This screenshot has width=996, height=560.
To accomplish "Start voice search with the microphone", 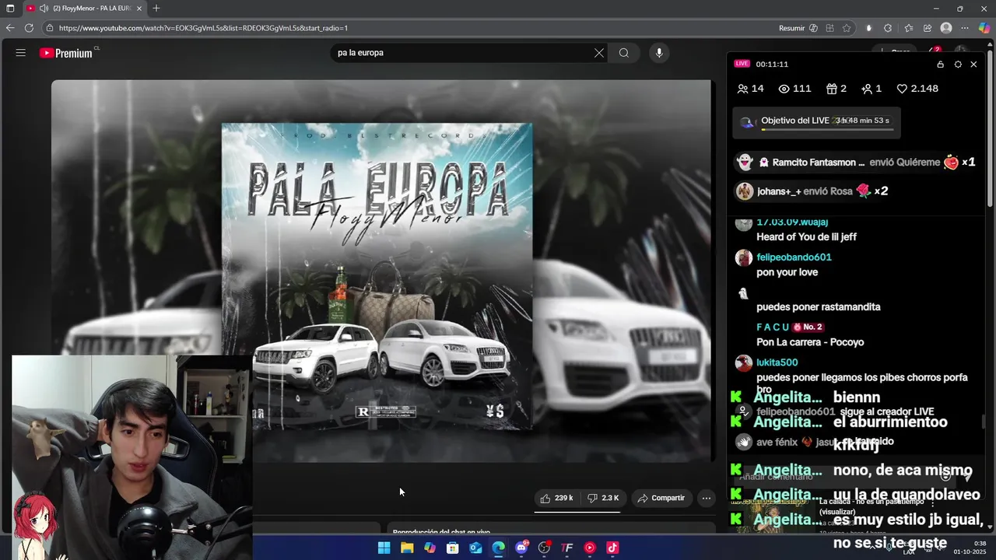I will [659, 53].
